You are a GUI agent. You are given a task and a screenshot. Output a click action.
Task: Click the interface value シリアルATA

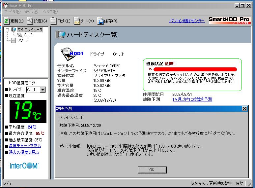click(x=104, y=71)
